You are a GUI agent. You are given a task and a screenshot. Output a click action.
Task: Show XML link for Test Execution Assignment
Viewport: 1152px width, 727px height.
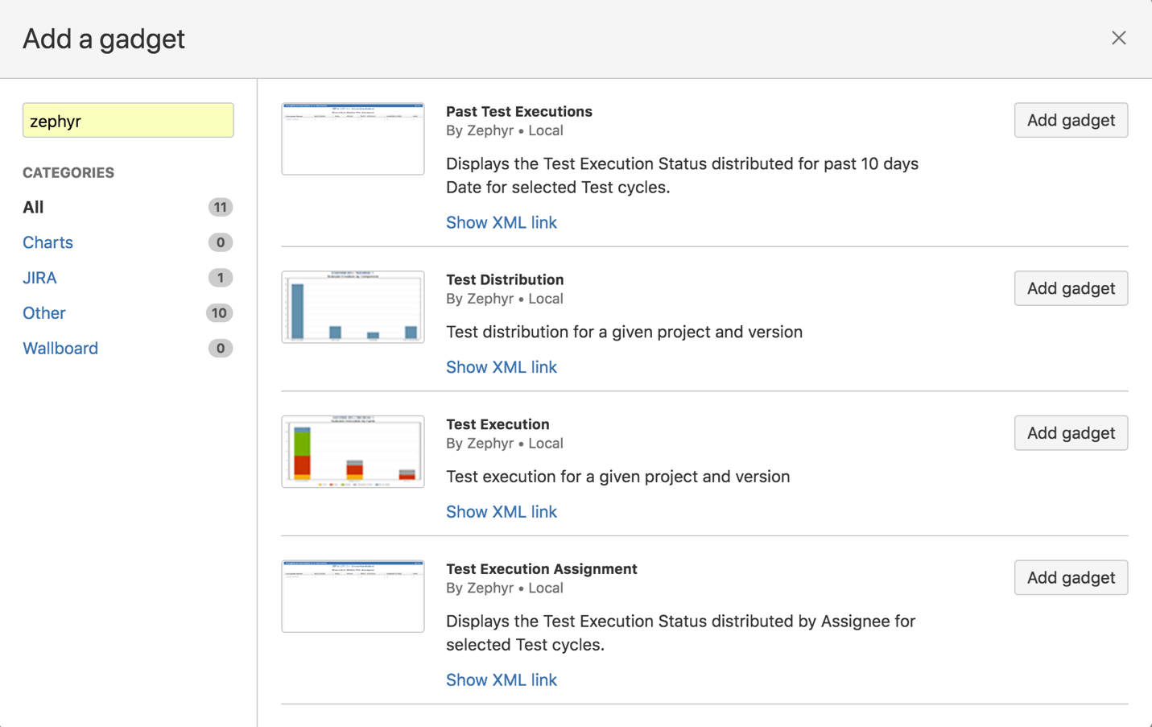pyautogui.click(x=501, y=680)
